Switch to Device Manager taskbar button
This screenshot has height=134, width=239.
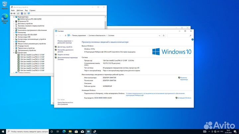[x=95, y=132]
